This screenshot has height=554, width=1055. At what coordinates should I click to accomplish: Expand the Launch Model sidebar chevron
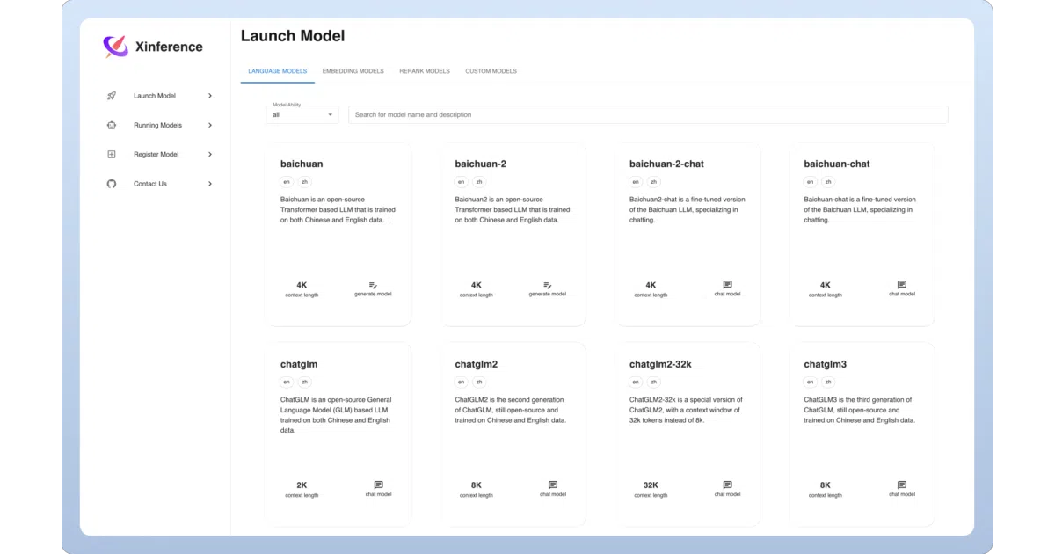click(x=210, y=96)
